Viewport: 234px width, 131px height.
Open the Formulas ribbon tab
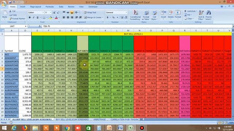pyautogui.click(x=50, y=7)
